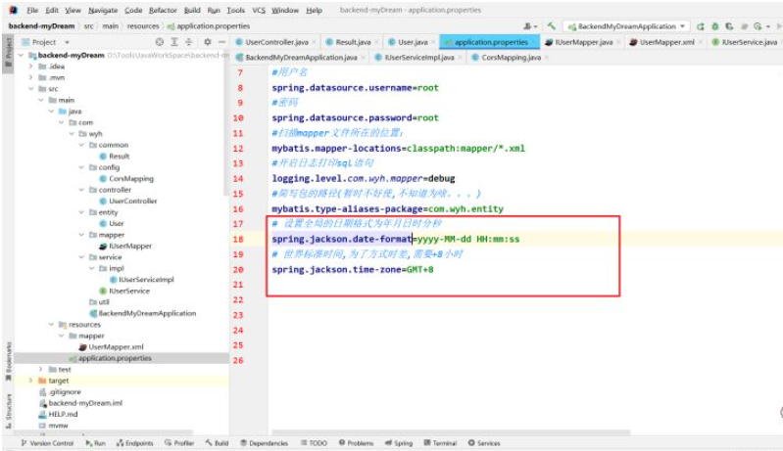Image resolution: width=783 pixels, height=451 pixels.
Task: Place cursor on the spring.jackson.time-zone line
Action: coord(353,269)
